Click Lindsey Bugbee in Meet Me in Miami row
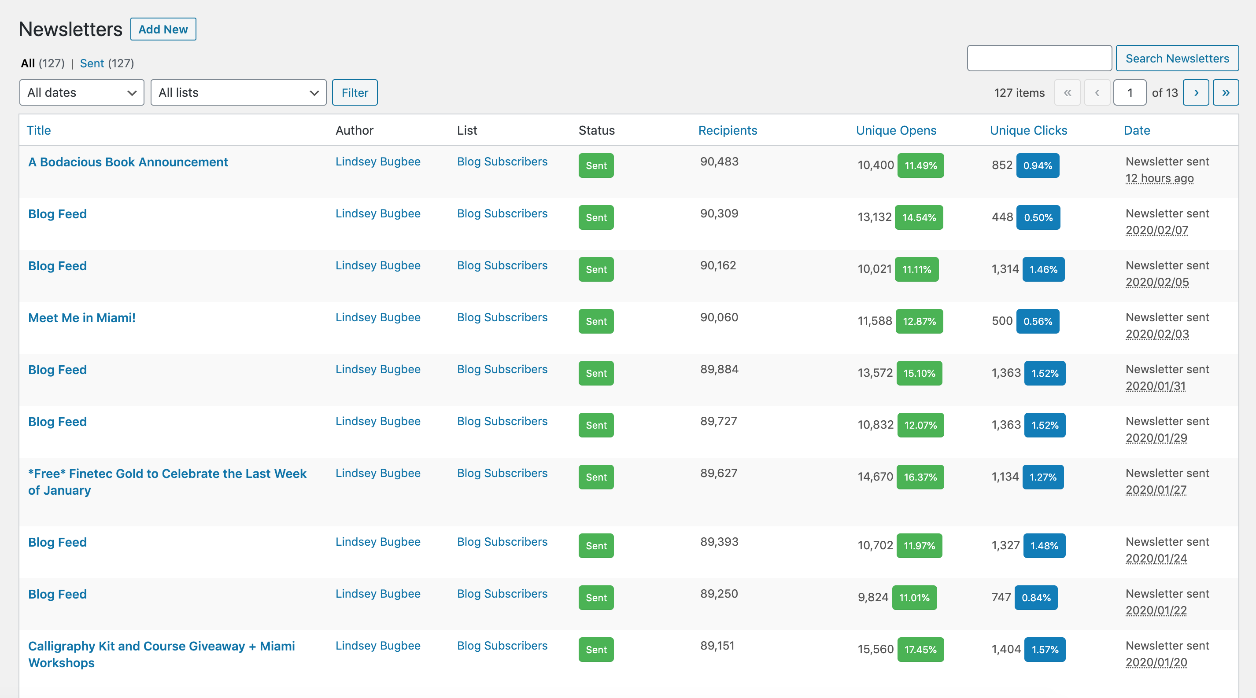Image resolution: width=1256 pixels, height=698 pixels. pyautogui.click(x=378, y=318)
